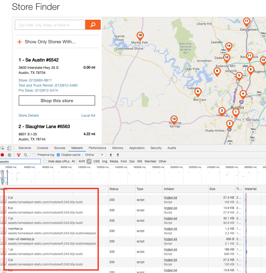Click the export HAR download arrow
Image resolution: width=266 pixels, height=273 pixels.
pos(118,155)
